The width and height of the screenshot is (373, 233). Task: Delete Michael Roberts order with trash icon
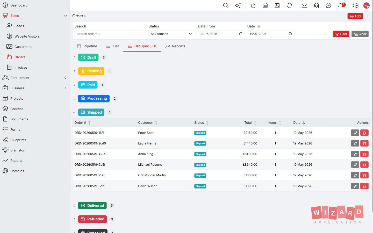(364, 165)
